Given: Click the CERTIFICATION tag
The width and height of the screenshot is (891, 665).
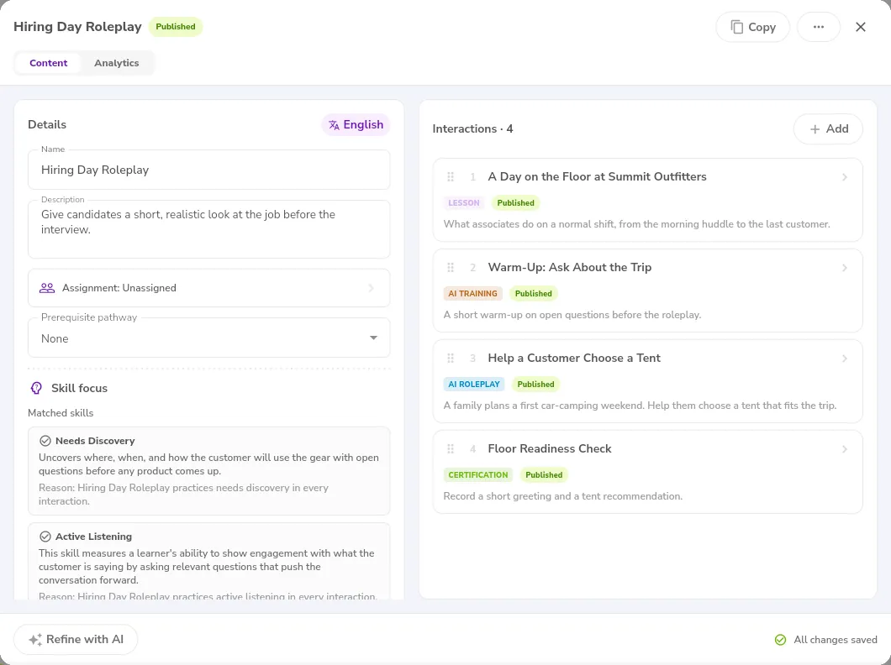Looking at the screenshot, I should pyautogui.click(x=478, y=475).
